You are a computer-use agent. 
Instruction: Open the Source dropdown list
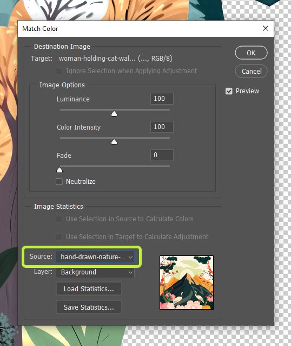click(95, 257)
